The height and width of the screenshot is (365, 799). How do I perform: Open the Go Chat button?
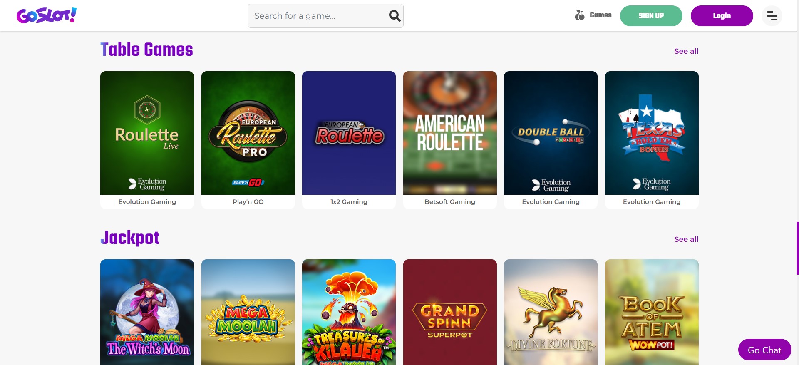pyautogui.click(x=764, y=350)
